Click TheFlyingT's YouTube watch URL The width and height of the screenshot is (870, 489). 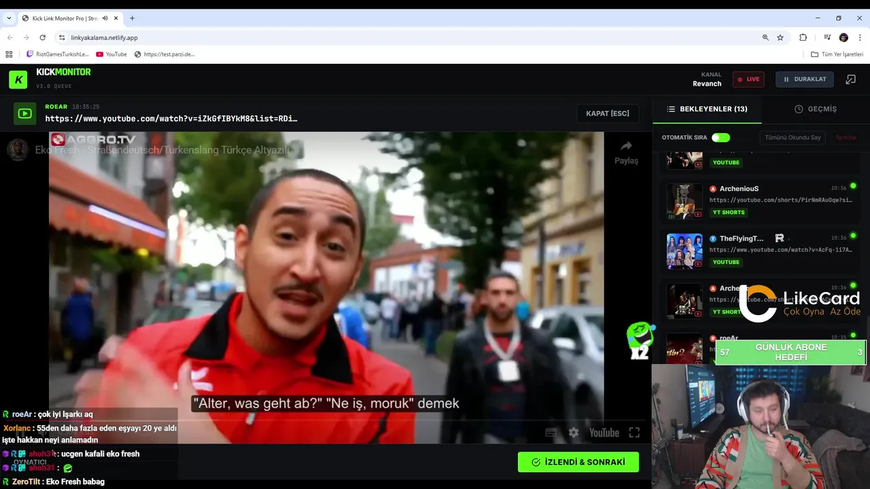coord(780,250)
